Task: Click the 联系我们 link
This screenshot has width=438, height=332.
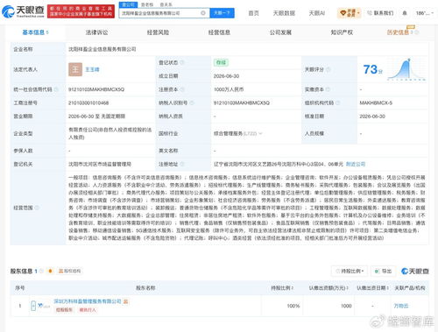Action: pos(380,13)
